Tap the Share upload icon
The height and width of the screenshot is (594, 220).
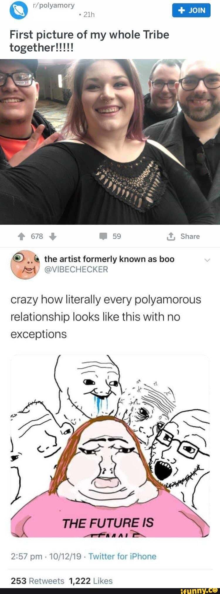click(x=170, y=236)
